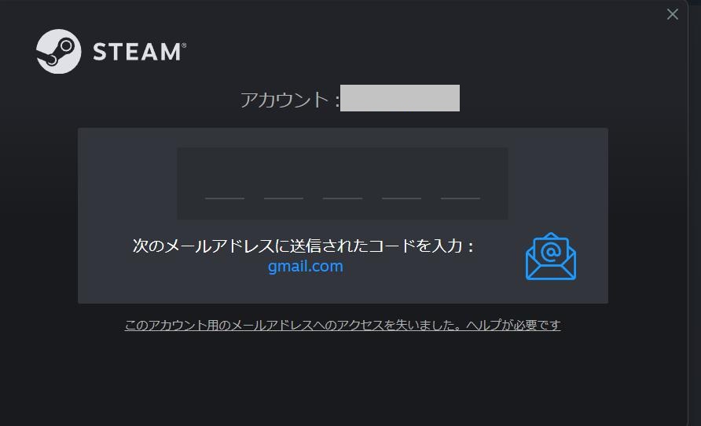Image resolution: width=701 pixels, height=426 pixels.
Task: Click the gray panel area left of the code box
Action: tap(127, 183)
